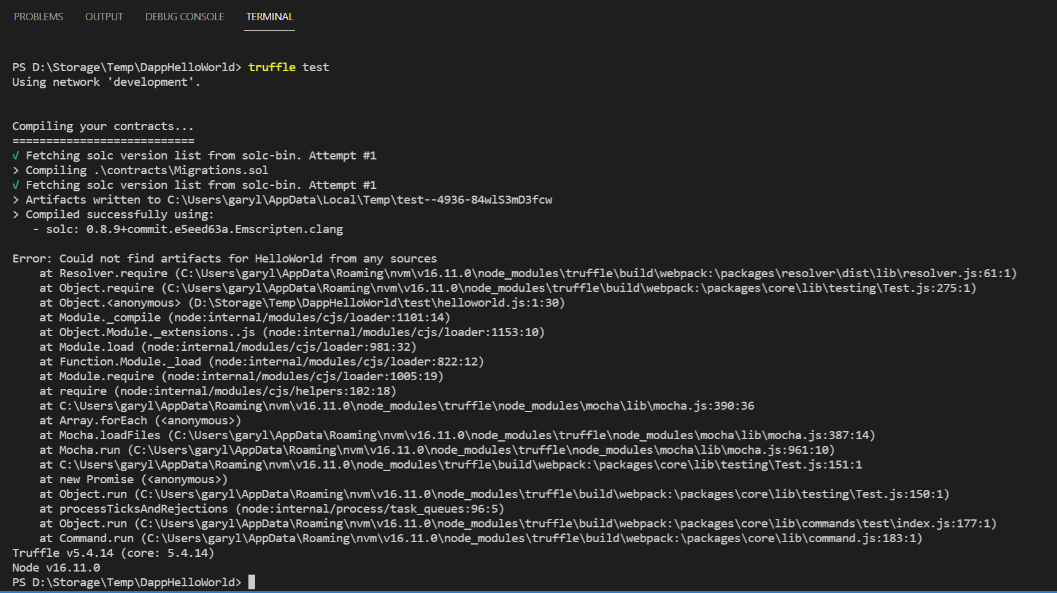Click the 'Error: Could not find artifacts' line
The height and width of the screenshot is (593, 1057).
click(225, 258)
